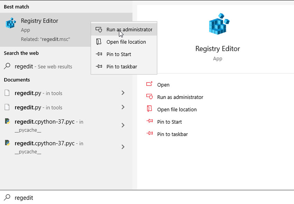Click the Open arrow icon in right panel
This screenshot has width=294, height=204.
pyautogui.click(x=149, y=85)
